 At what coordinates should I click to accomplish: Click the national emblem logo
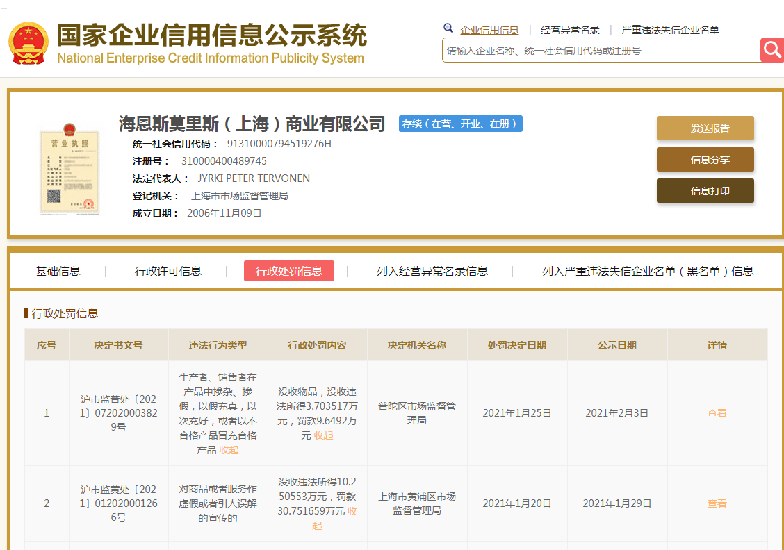point(28,43)
